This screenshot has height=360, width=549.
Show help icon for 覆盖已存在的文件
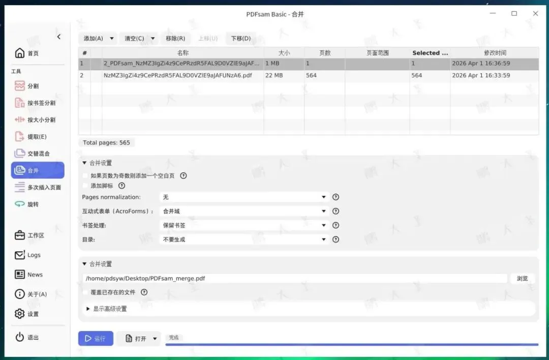[144, 292]
